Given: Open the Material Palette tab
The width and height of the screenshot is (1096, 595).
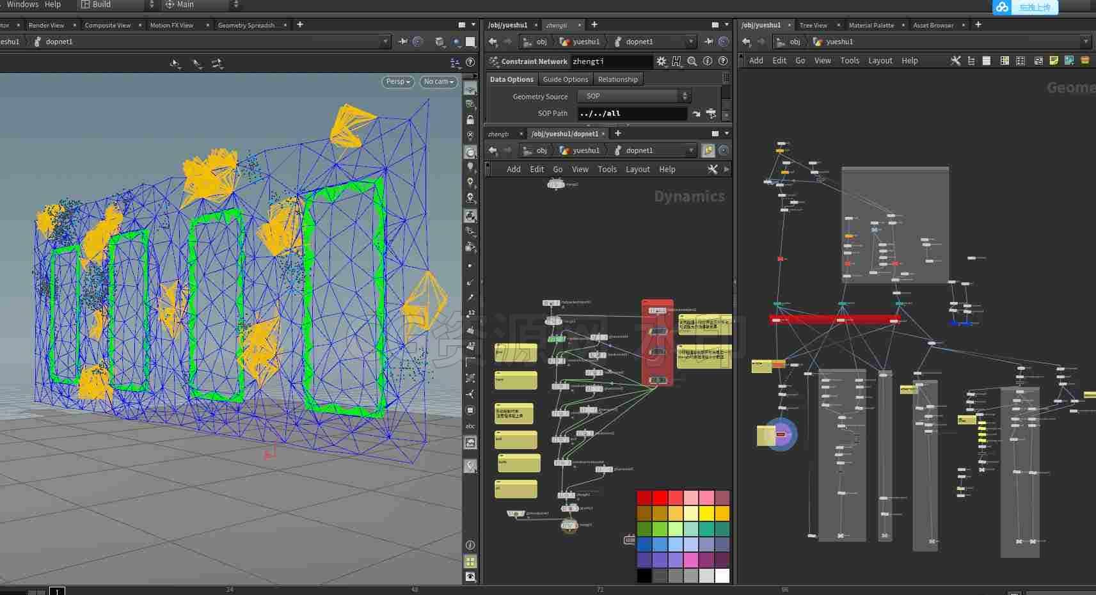Looking at the screenshot, I should 871,25.
